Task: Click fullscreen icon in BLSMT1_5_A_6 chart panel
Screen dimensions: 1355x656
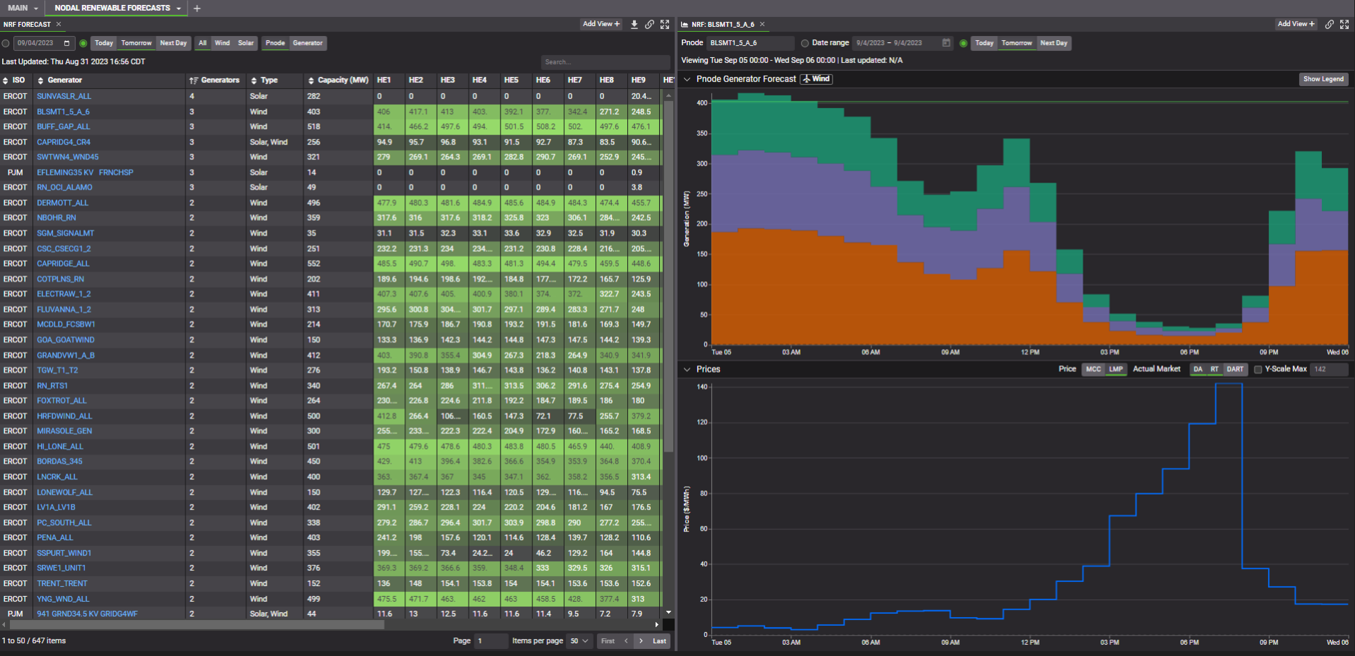Action: point(1344,25)
